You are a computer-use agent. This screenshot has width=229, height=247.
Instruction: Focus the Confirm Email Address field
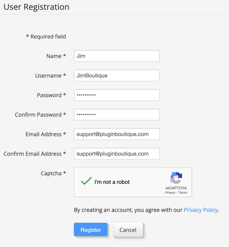tap(117, 154)
